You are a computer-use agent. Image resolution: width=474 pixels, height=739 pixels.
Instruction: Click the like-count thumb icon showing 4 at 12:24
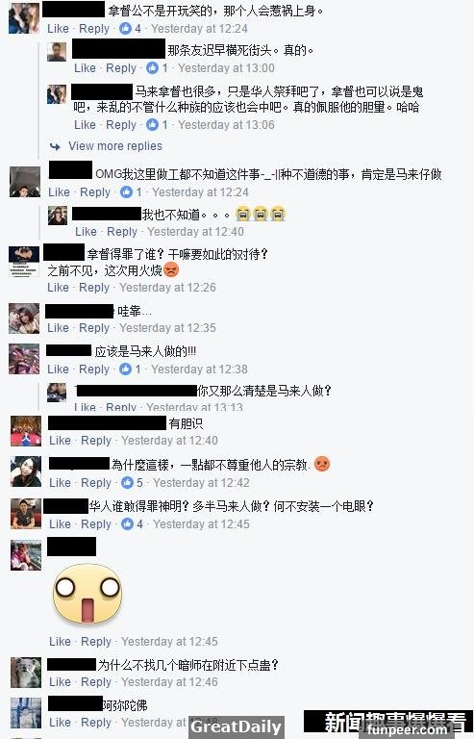[125, 28]
